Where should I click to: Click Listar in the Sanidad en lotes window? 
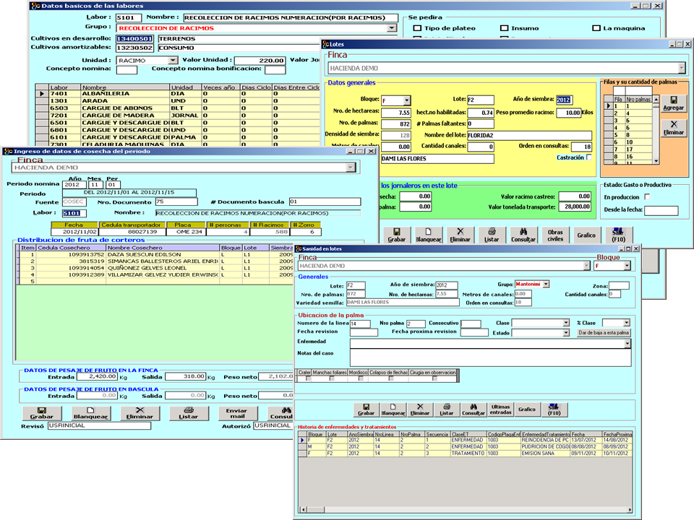(446, 409)
